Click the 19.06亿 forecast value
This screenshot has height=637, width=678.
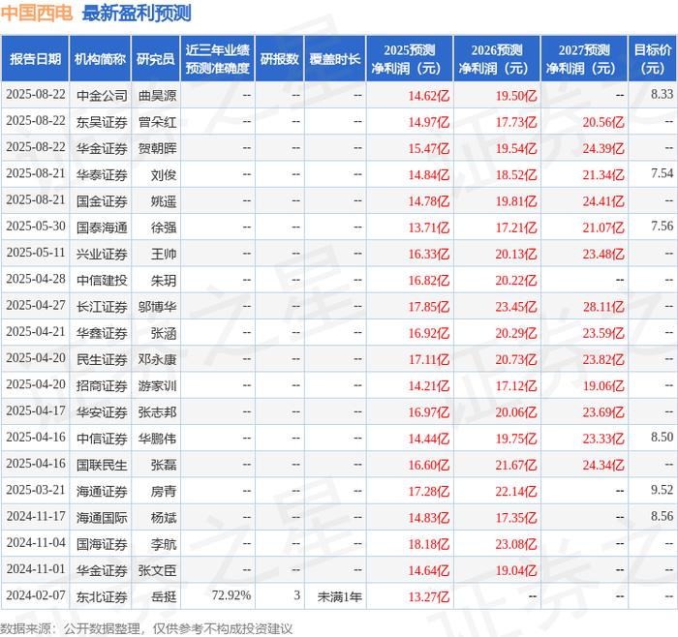pos(603,385)
